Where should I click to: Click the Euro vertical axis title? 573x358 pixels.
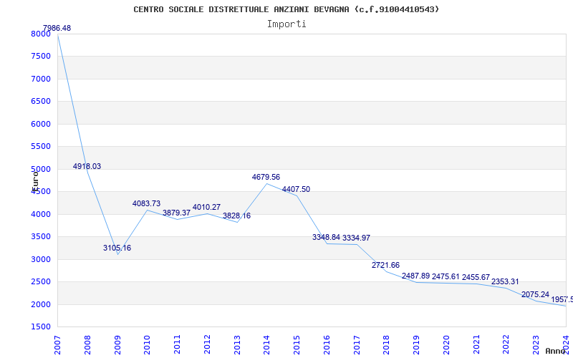point(34,180)
